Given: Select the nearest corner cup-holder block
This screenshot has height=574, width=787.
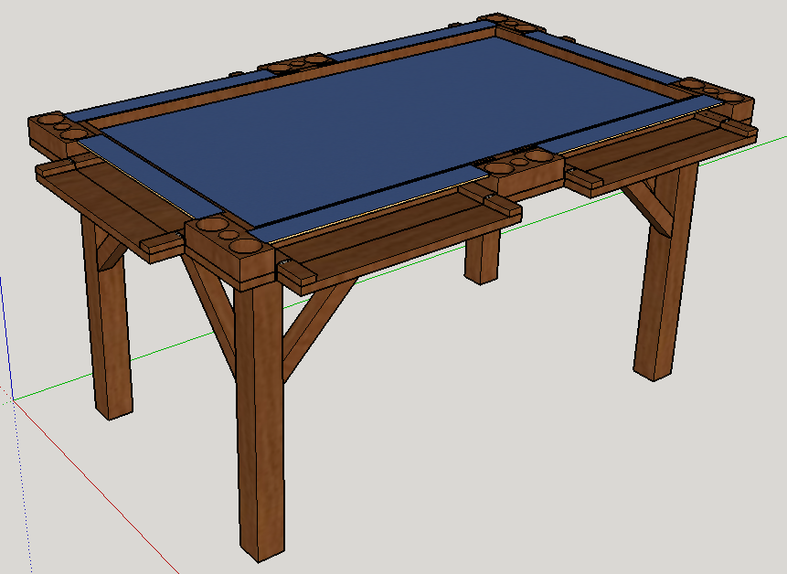Looking at the screenshot, I should click(230, 252).
